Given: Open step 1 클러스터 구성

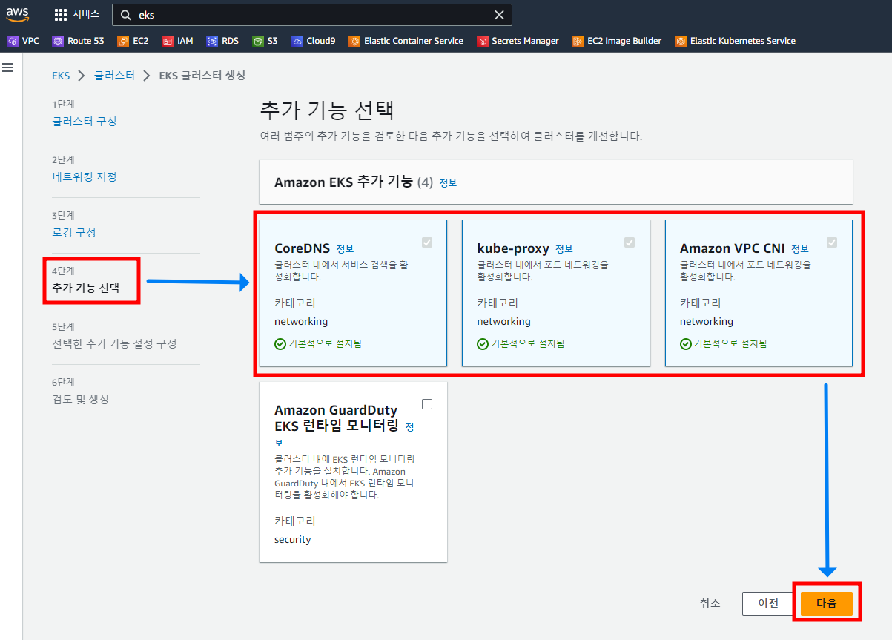Looking at the screenshot, I should (x=85, y=121).
